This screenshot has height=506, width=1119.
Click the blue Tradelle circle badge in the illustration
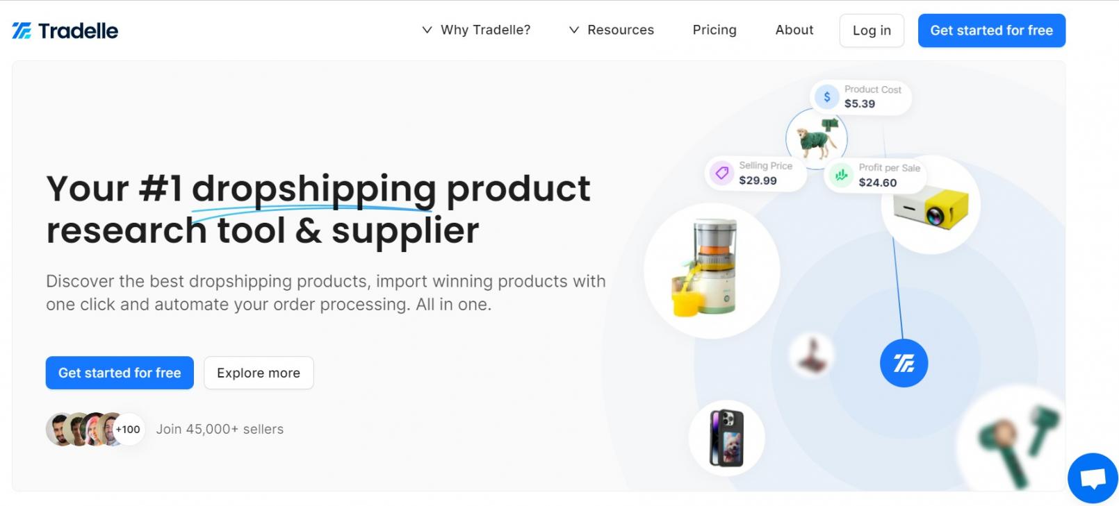904,363
